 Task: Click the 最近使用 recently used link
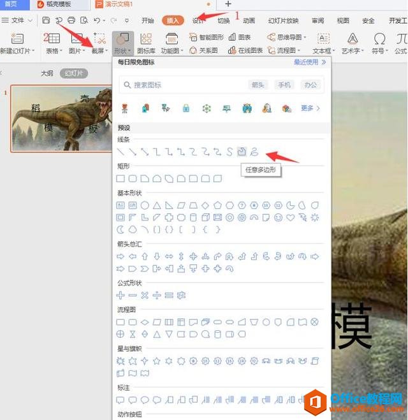point(310,62)
